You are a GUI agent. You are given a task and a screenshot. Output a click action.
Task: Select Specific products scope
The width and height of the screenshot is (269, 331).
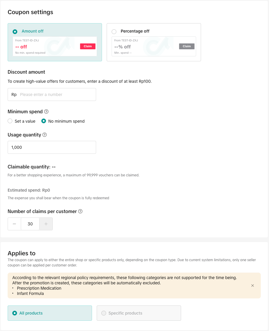pos(104,313)
